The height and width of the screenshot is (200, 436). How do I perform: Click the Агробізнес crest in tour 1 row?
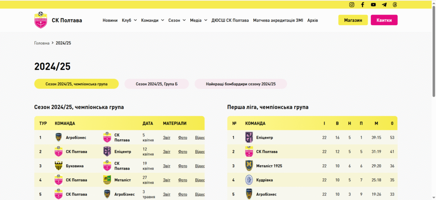point(58,137)
